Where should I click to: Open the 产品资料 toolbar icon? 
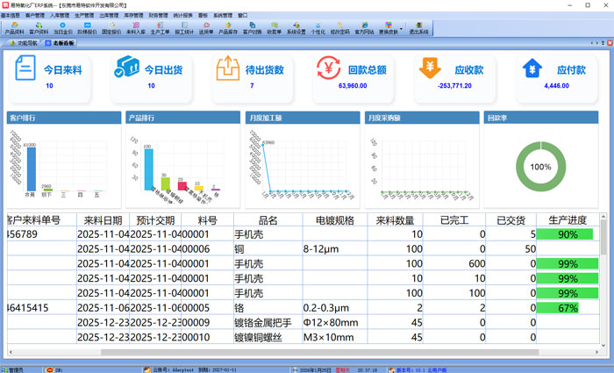click(15, 28)
